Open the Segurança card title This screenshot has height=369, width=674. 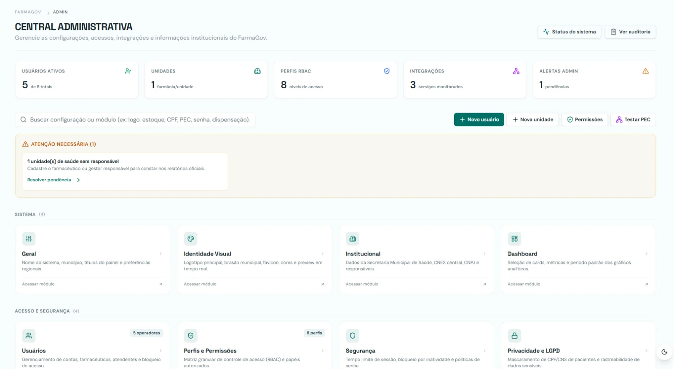(360, 351)
